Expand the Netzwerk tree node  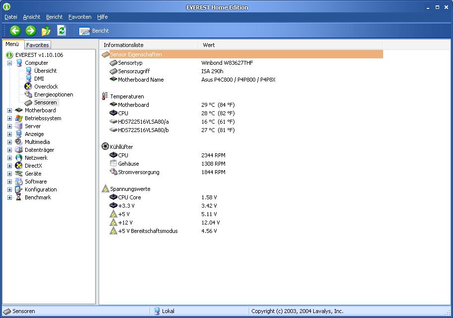click(9, 158)
